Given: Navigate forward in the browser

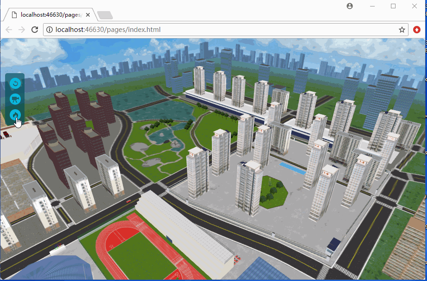Looking at the screenshot, I should 21,30.
